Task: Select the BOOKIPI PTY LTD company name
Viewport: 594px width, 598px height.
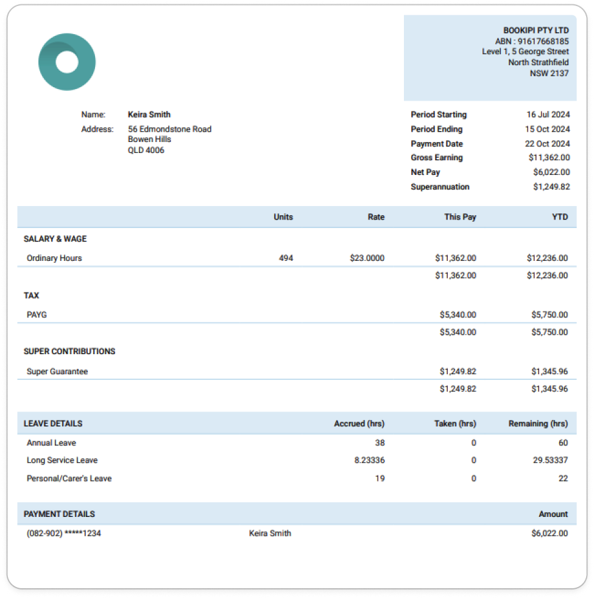Action: click(x=536, y=29)
